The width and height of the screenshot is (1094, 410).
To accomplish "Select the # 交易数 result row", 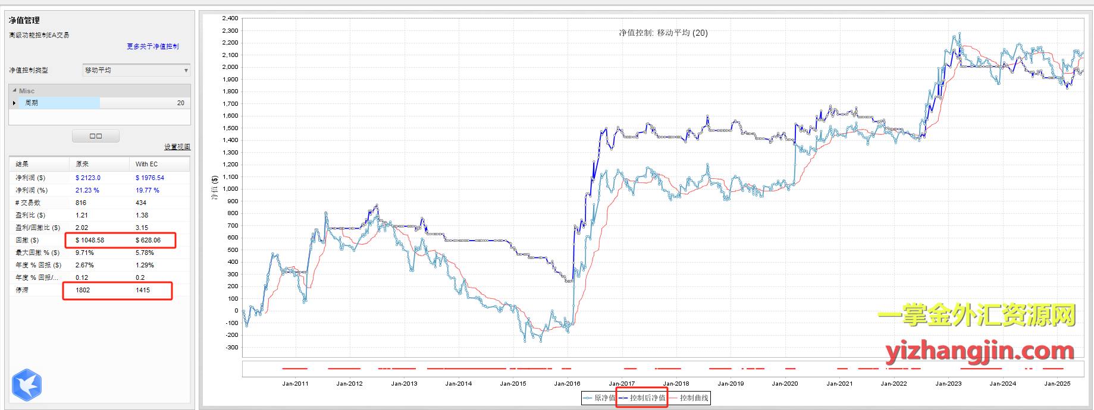I will pos(28,203).
